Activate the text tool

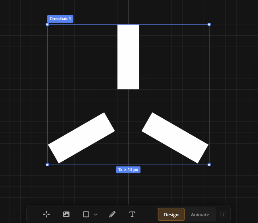coord(132,214)
